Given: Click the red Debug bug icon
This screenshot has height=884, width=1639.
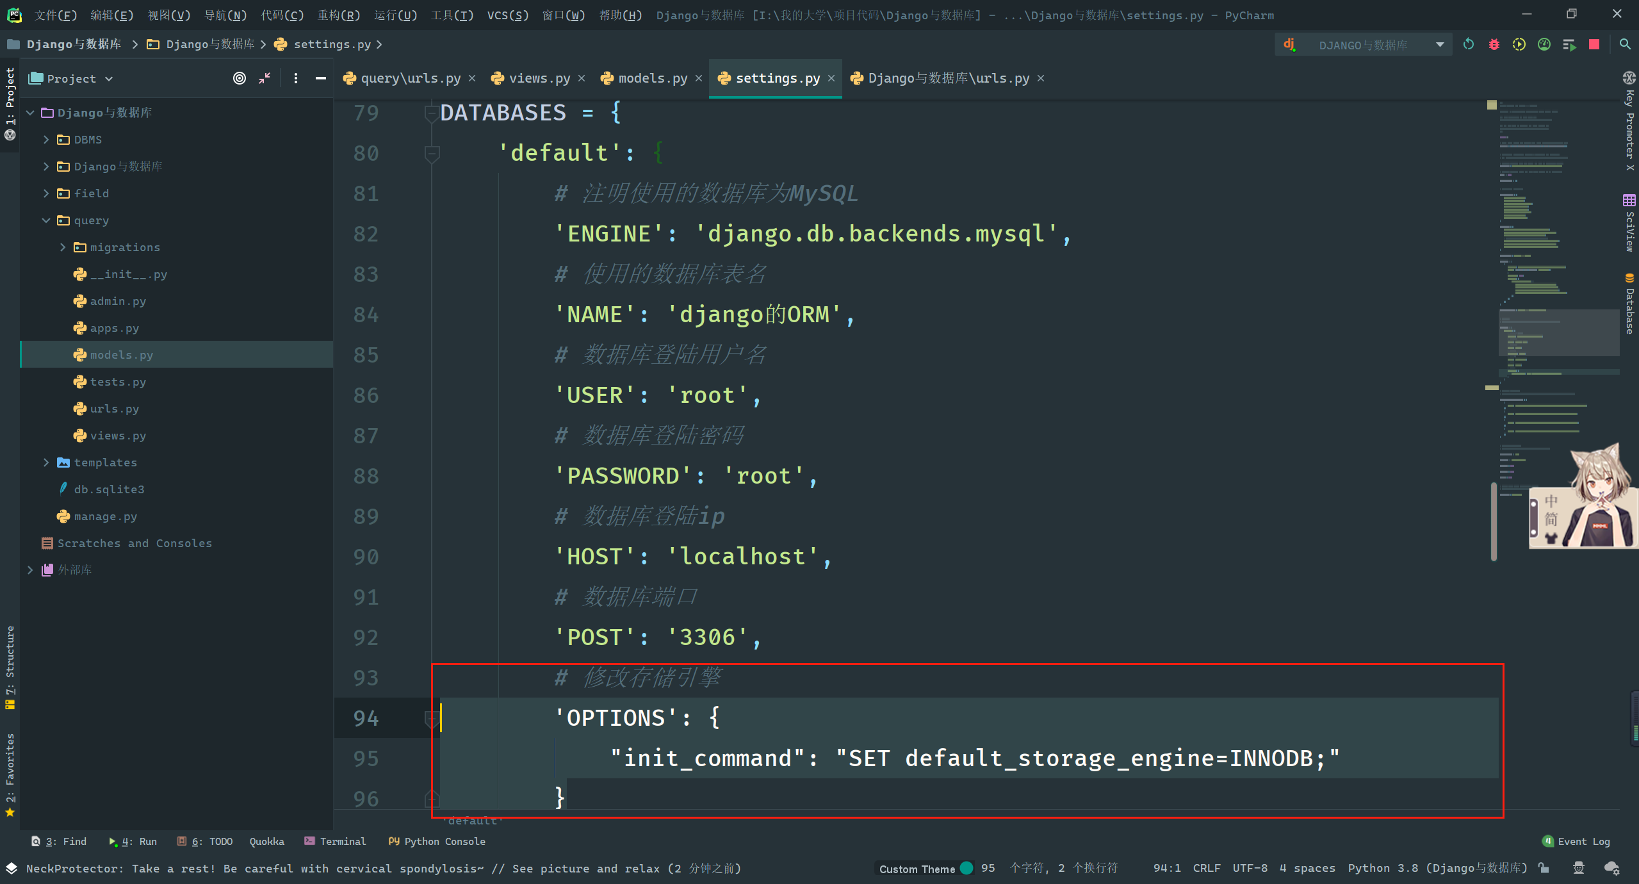Looking at the screenshot, I should click(1494, 44).
